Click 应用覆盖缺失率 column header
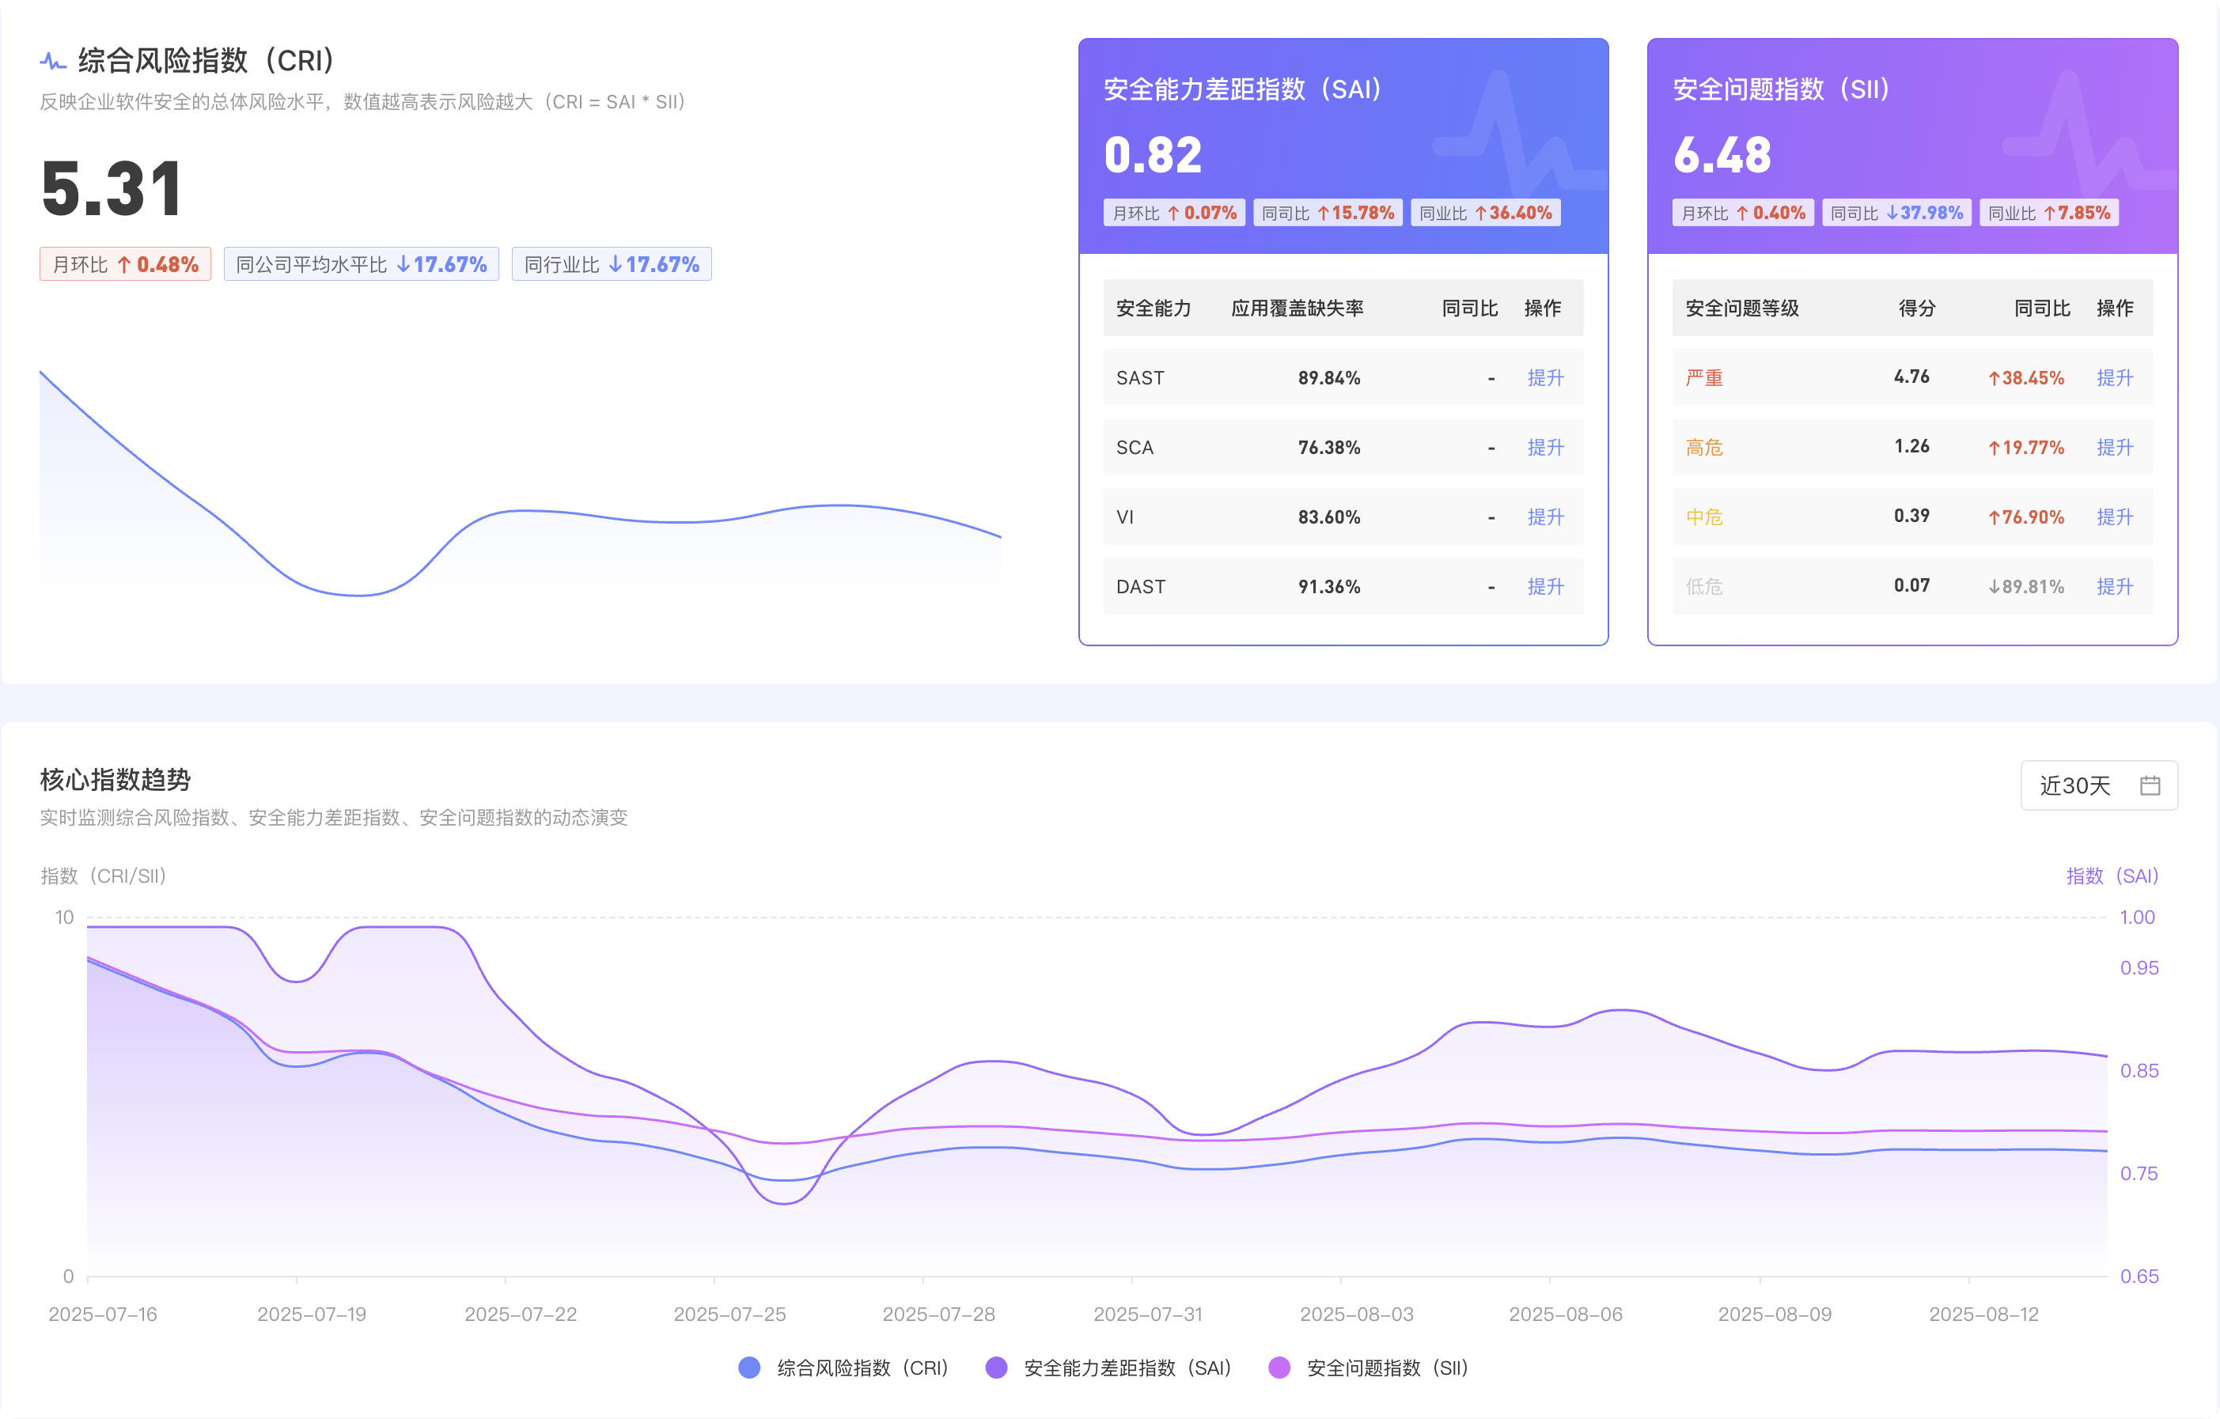The width and height of the screenshot is (2220, 1419). [1296, 308]
